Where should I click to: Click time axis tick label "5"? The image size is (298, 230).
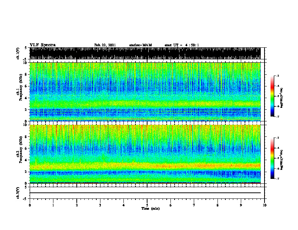click(147, 205)
